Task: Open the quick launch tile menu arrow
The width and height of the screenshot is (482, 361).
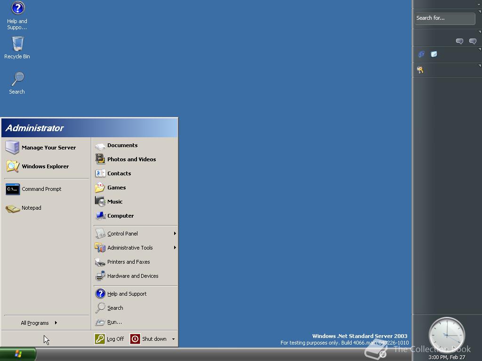Action: click(479, 49)
